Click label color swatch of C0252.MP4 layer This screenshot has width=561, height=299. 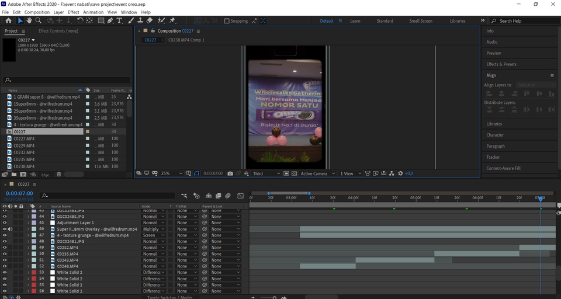34,248
